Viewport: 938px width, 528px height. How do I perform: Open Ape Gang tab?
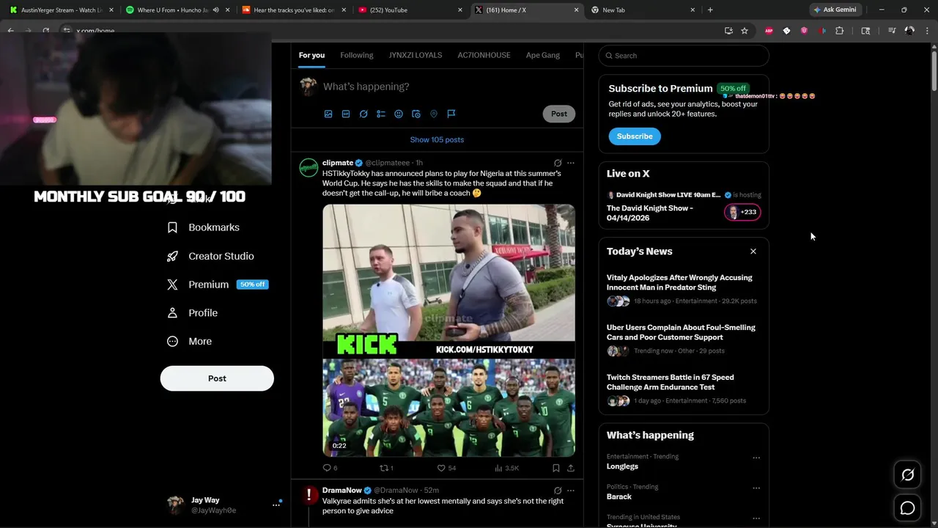[543, 55]
